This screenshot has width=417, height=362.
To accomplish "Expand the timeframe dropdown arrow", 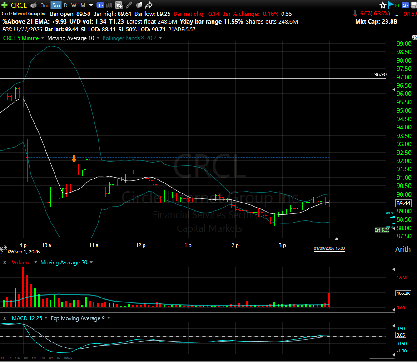I will (x=91, y=5).
